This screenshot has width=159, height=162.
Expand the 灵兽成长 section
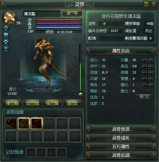(121, 138)
